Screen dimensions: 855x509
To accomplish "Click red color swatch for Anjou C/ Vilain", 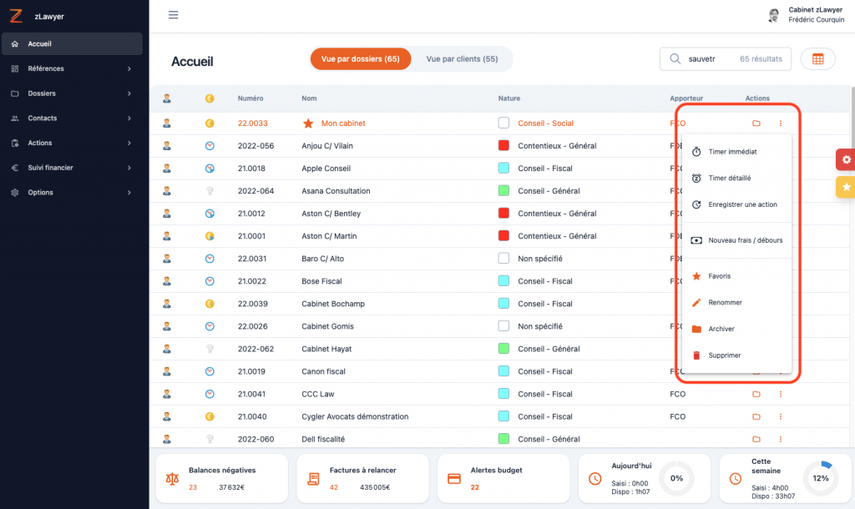I will point(503,146).
